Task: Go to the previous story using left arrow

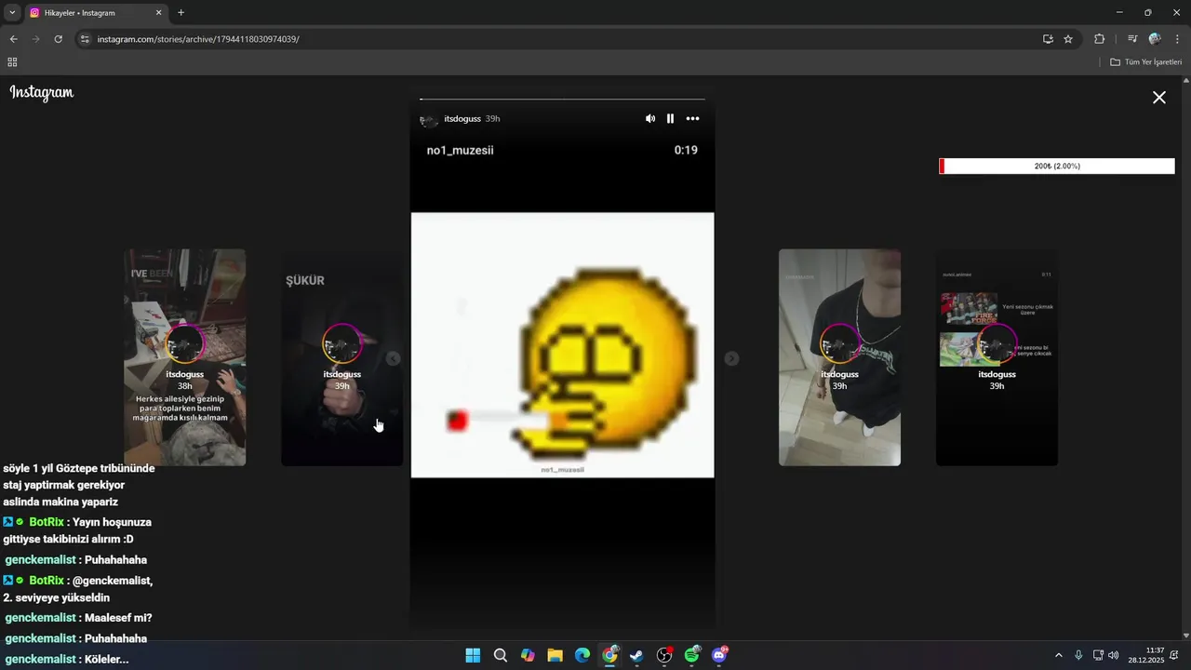Action: (393, 358)
